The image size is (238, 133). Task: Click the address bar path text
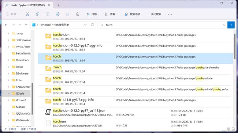(x=54, y=25)
